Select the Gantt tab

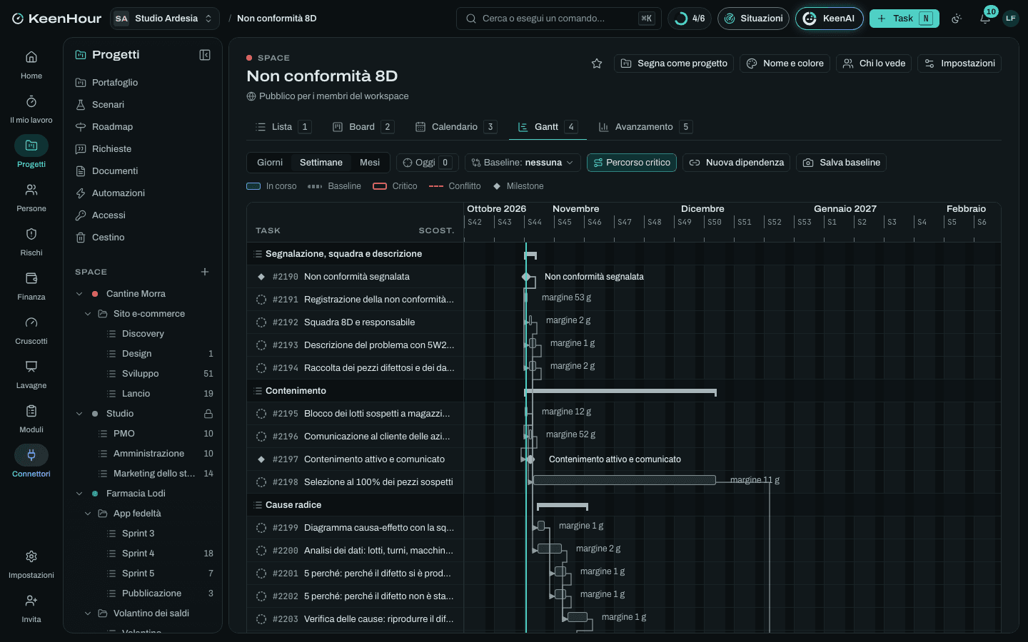547,127
